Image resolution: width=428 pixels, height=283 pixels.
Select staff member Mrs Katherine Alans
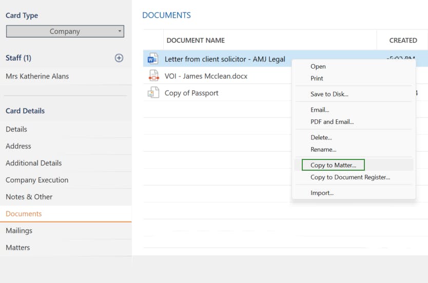click(37, 76)
